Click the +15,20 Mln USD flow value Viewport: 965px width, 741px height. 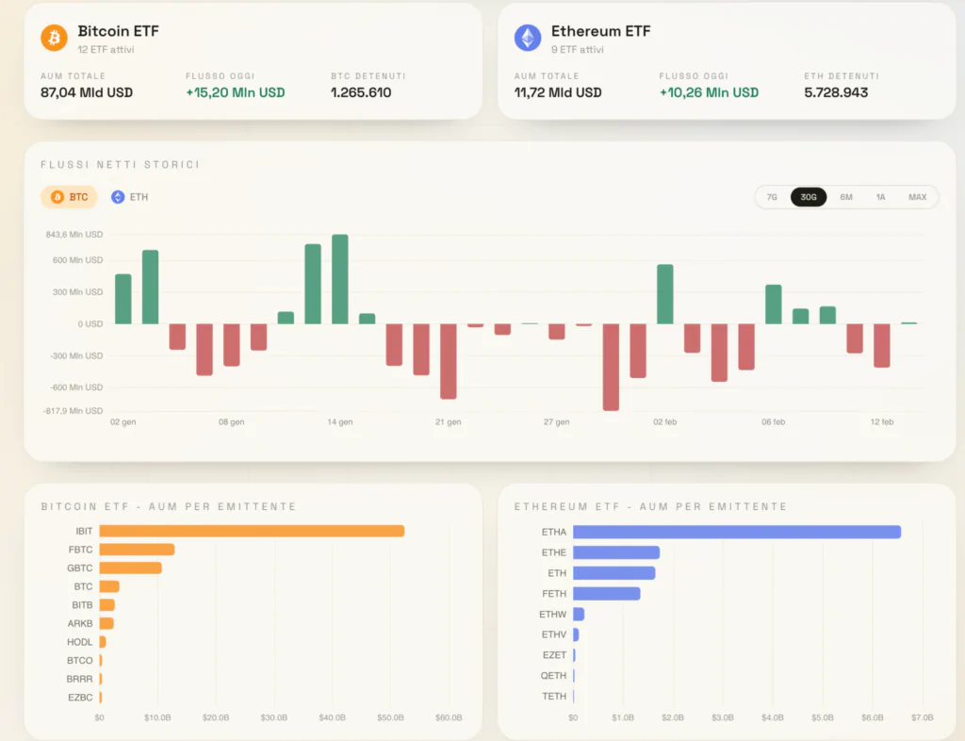pyautogui.click(x=236, y=92)
